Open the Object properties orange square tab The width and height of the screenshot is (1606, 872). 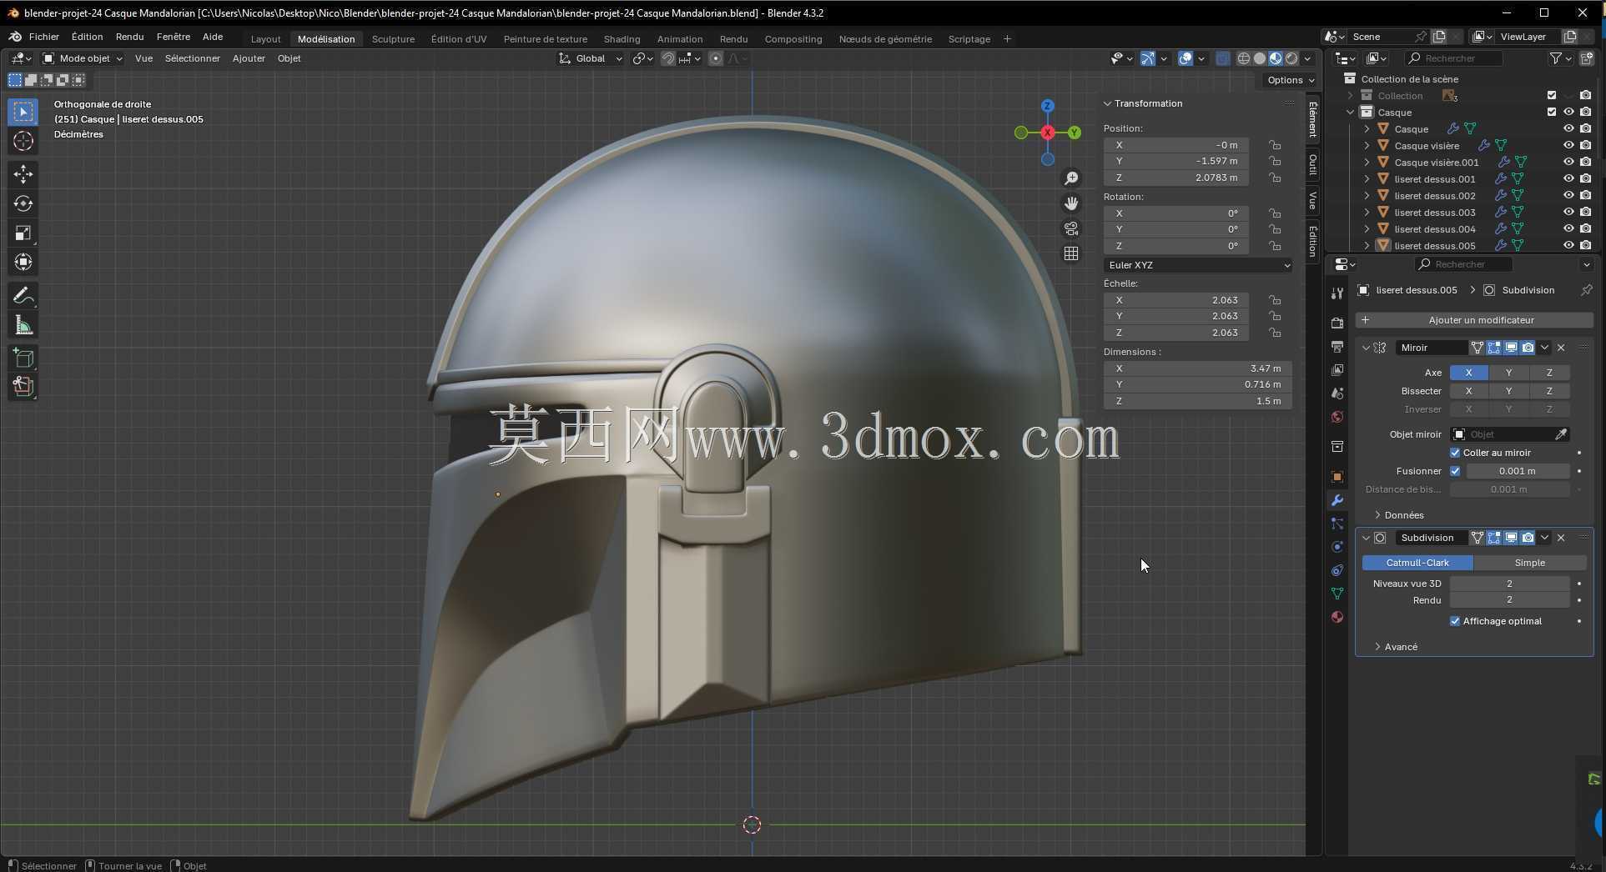click(x=1337, y=477)
